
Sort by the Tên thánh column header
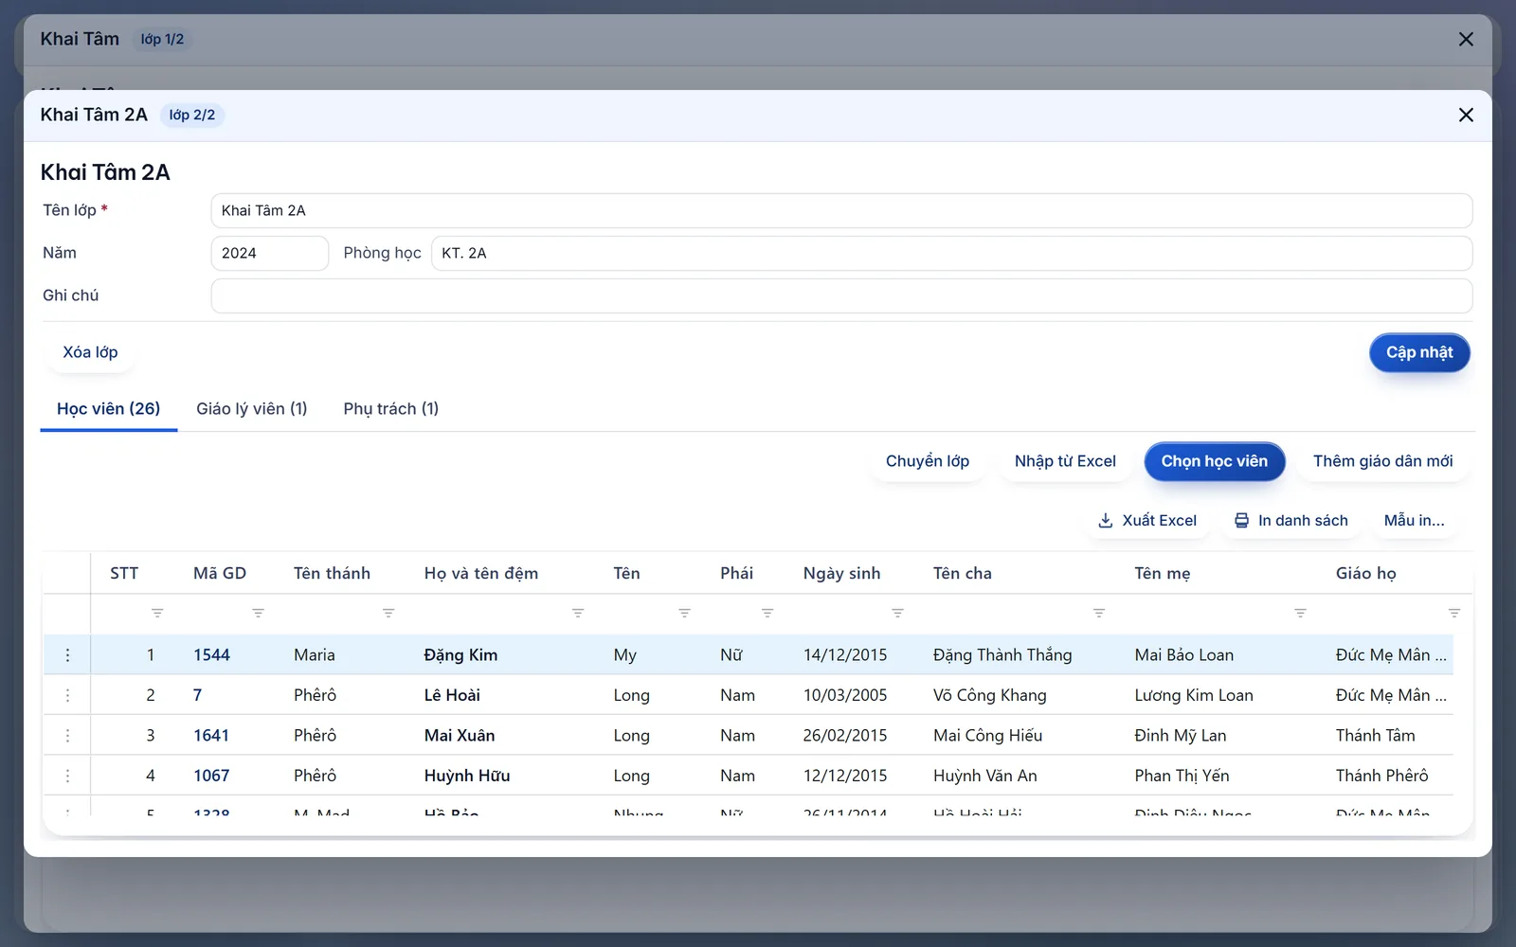point(332,573)
